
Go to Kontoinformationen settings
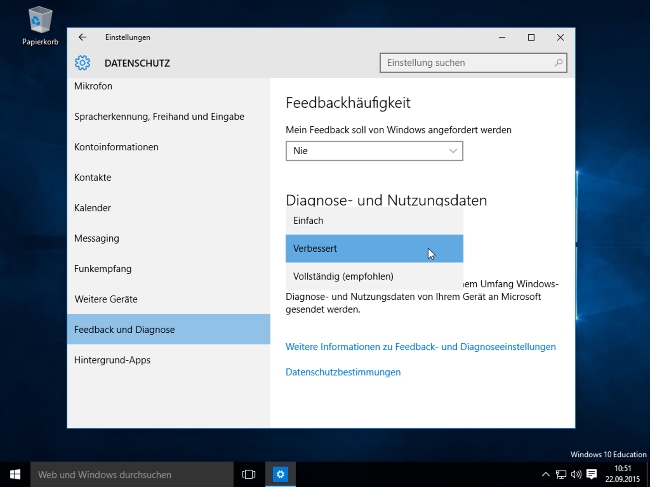coord(169,147)
